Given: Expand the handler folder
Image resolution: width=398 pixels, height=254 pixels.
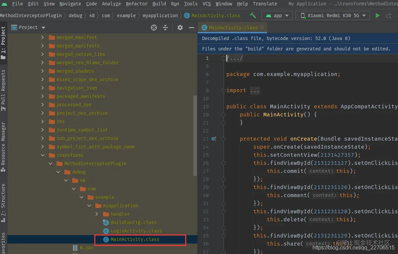Looking at the screenshot, I should pos(97,214).
